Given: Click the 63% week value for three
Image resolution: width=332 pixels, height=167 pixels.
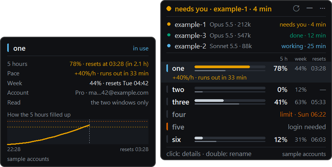Looking at the screenshot, I should pos(301,102).
